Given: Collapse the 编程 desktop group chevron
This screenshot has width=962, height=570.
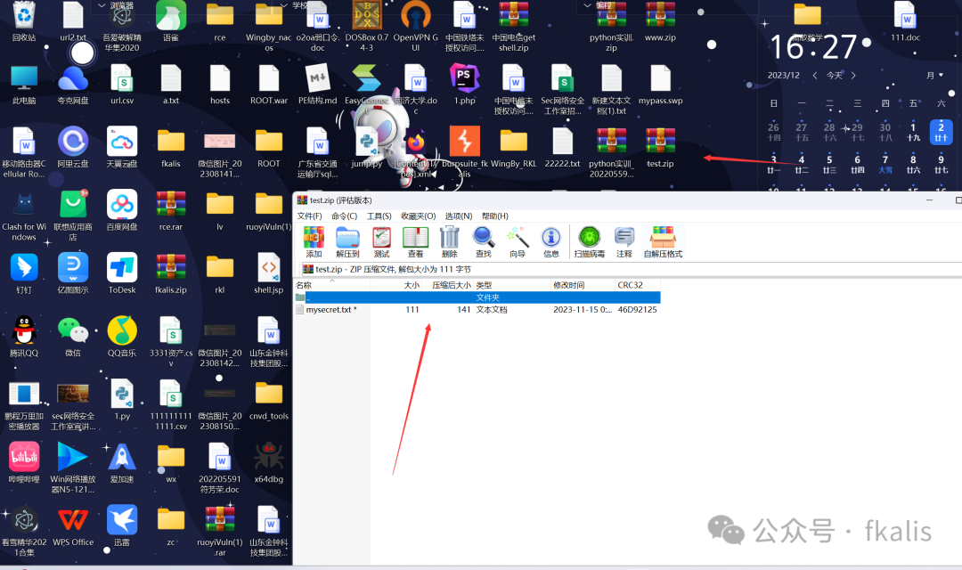Looking at the screenshot, I should [587, 5].
